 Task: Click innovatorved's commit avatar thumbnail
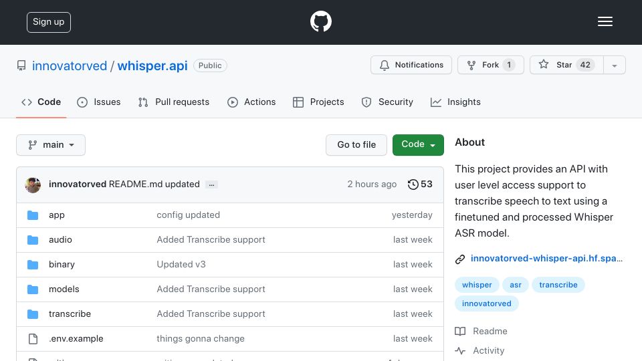point(33,185)
